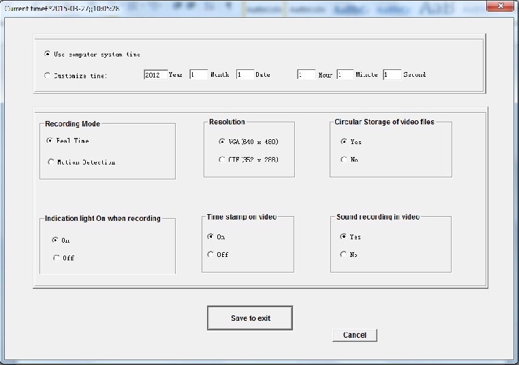Click the Cancel button

(x=354, y=335)
